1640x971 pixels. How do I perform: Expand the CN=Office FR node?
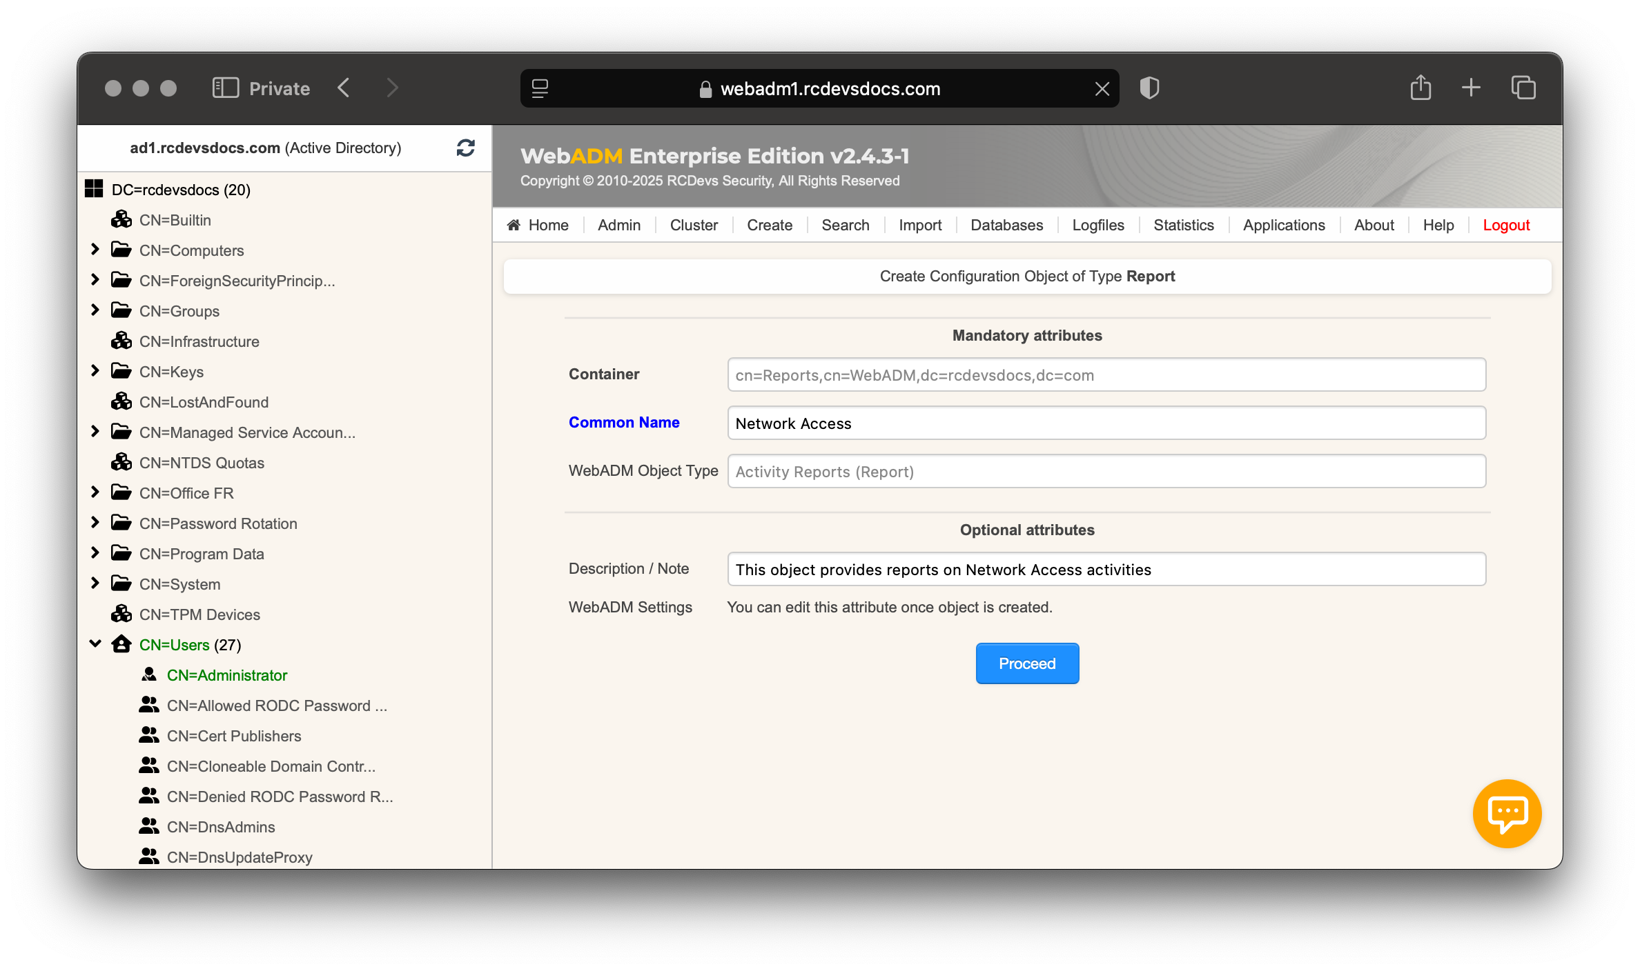[95, 492]
